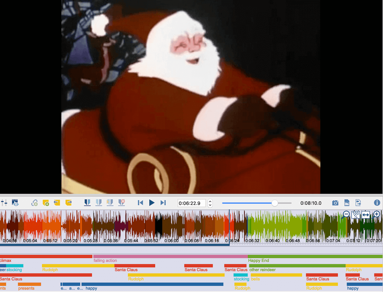Viewport: 383px width, 292px height.
Task: Click the playback position slider handle
Action: click(274, 203)
